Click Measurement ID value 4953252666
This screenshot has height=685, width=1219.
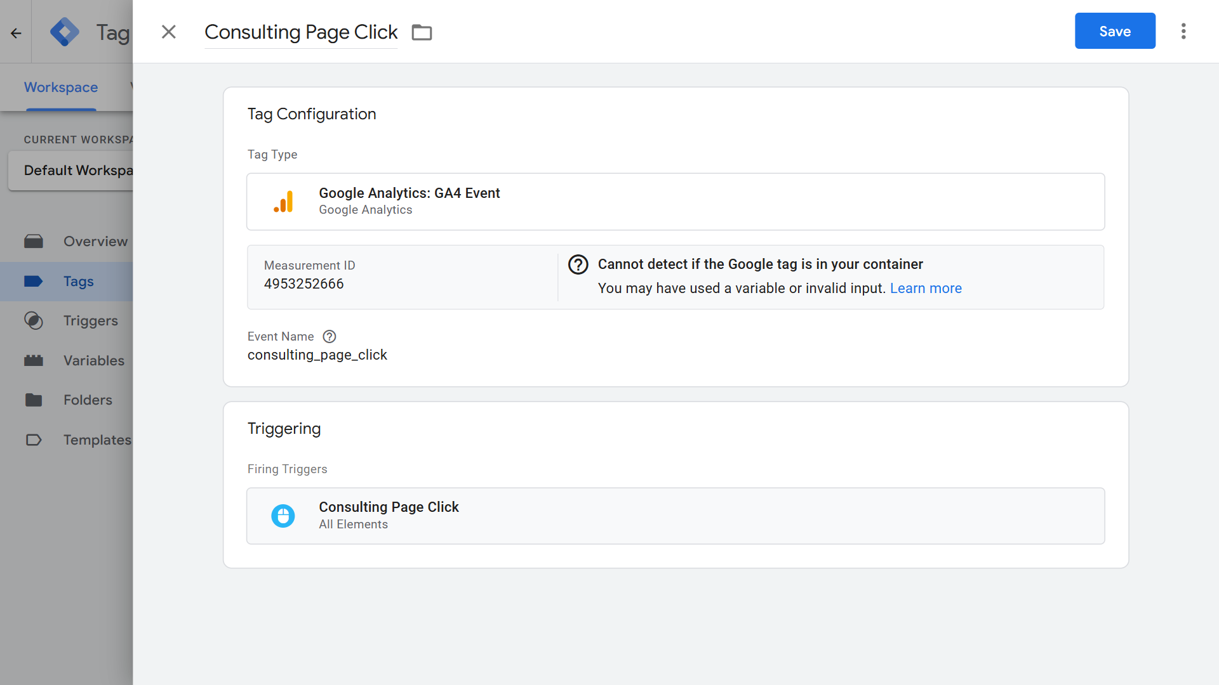point(303,284)
